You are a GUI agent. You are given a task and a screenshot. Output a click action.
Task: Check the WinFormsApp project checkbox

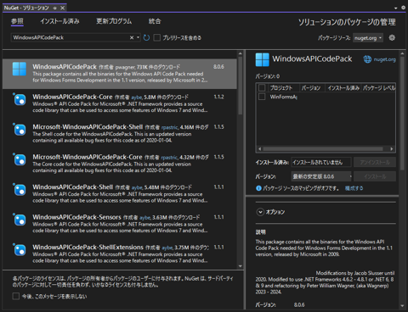point(262,97)
